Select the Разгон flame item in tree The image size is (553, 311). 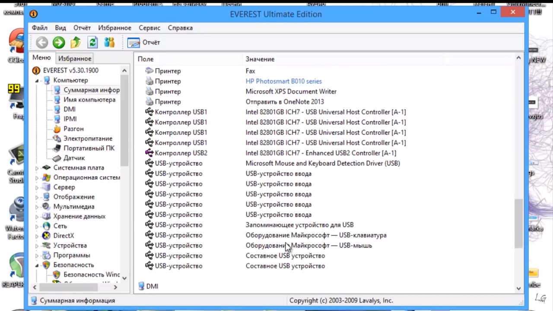point(73,129)
